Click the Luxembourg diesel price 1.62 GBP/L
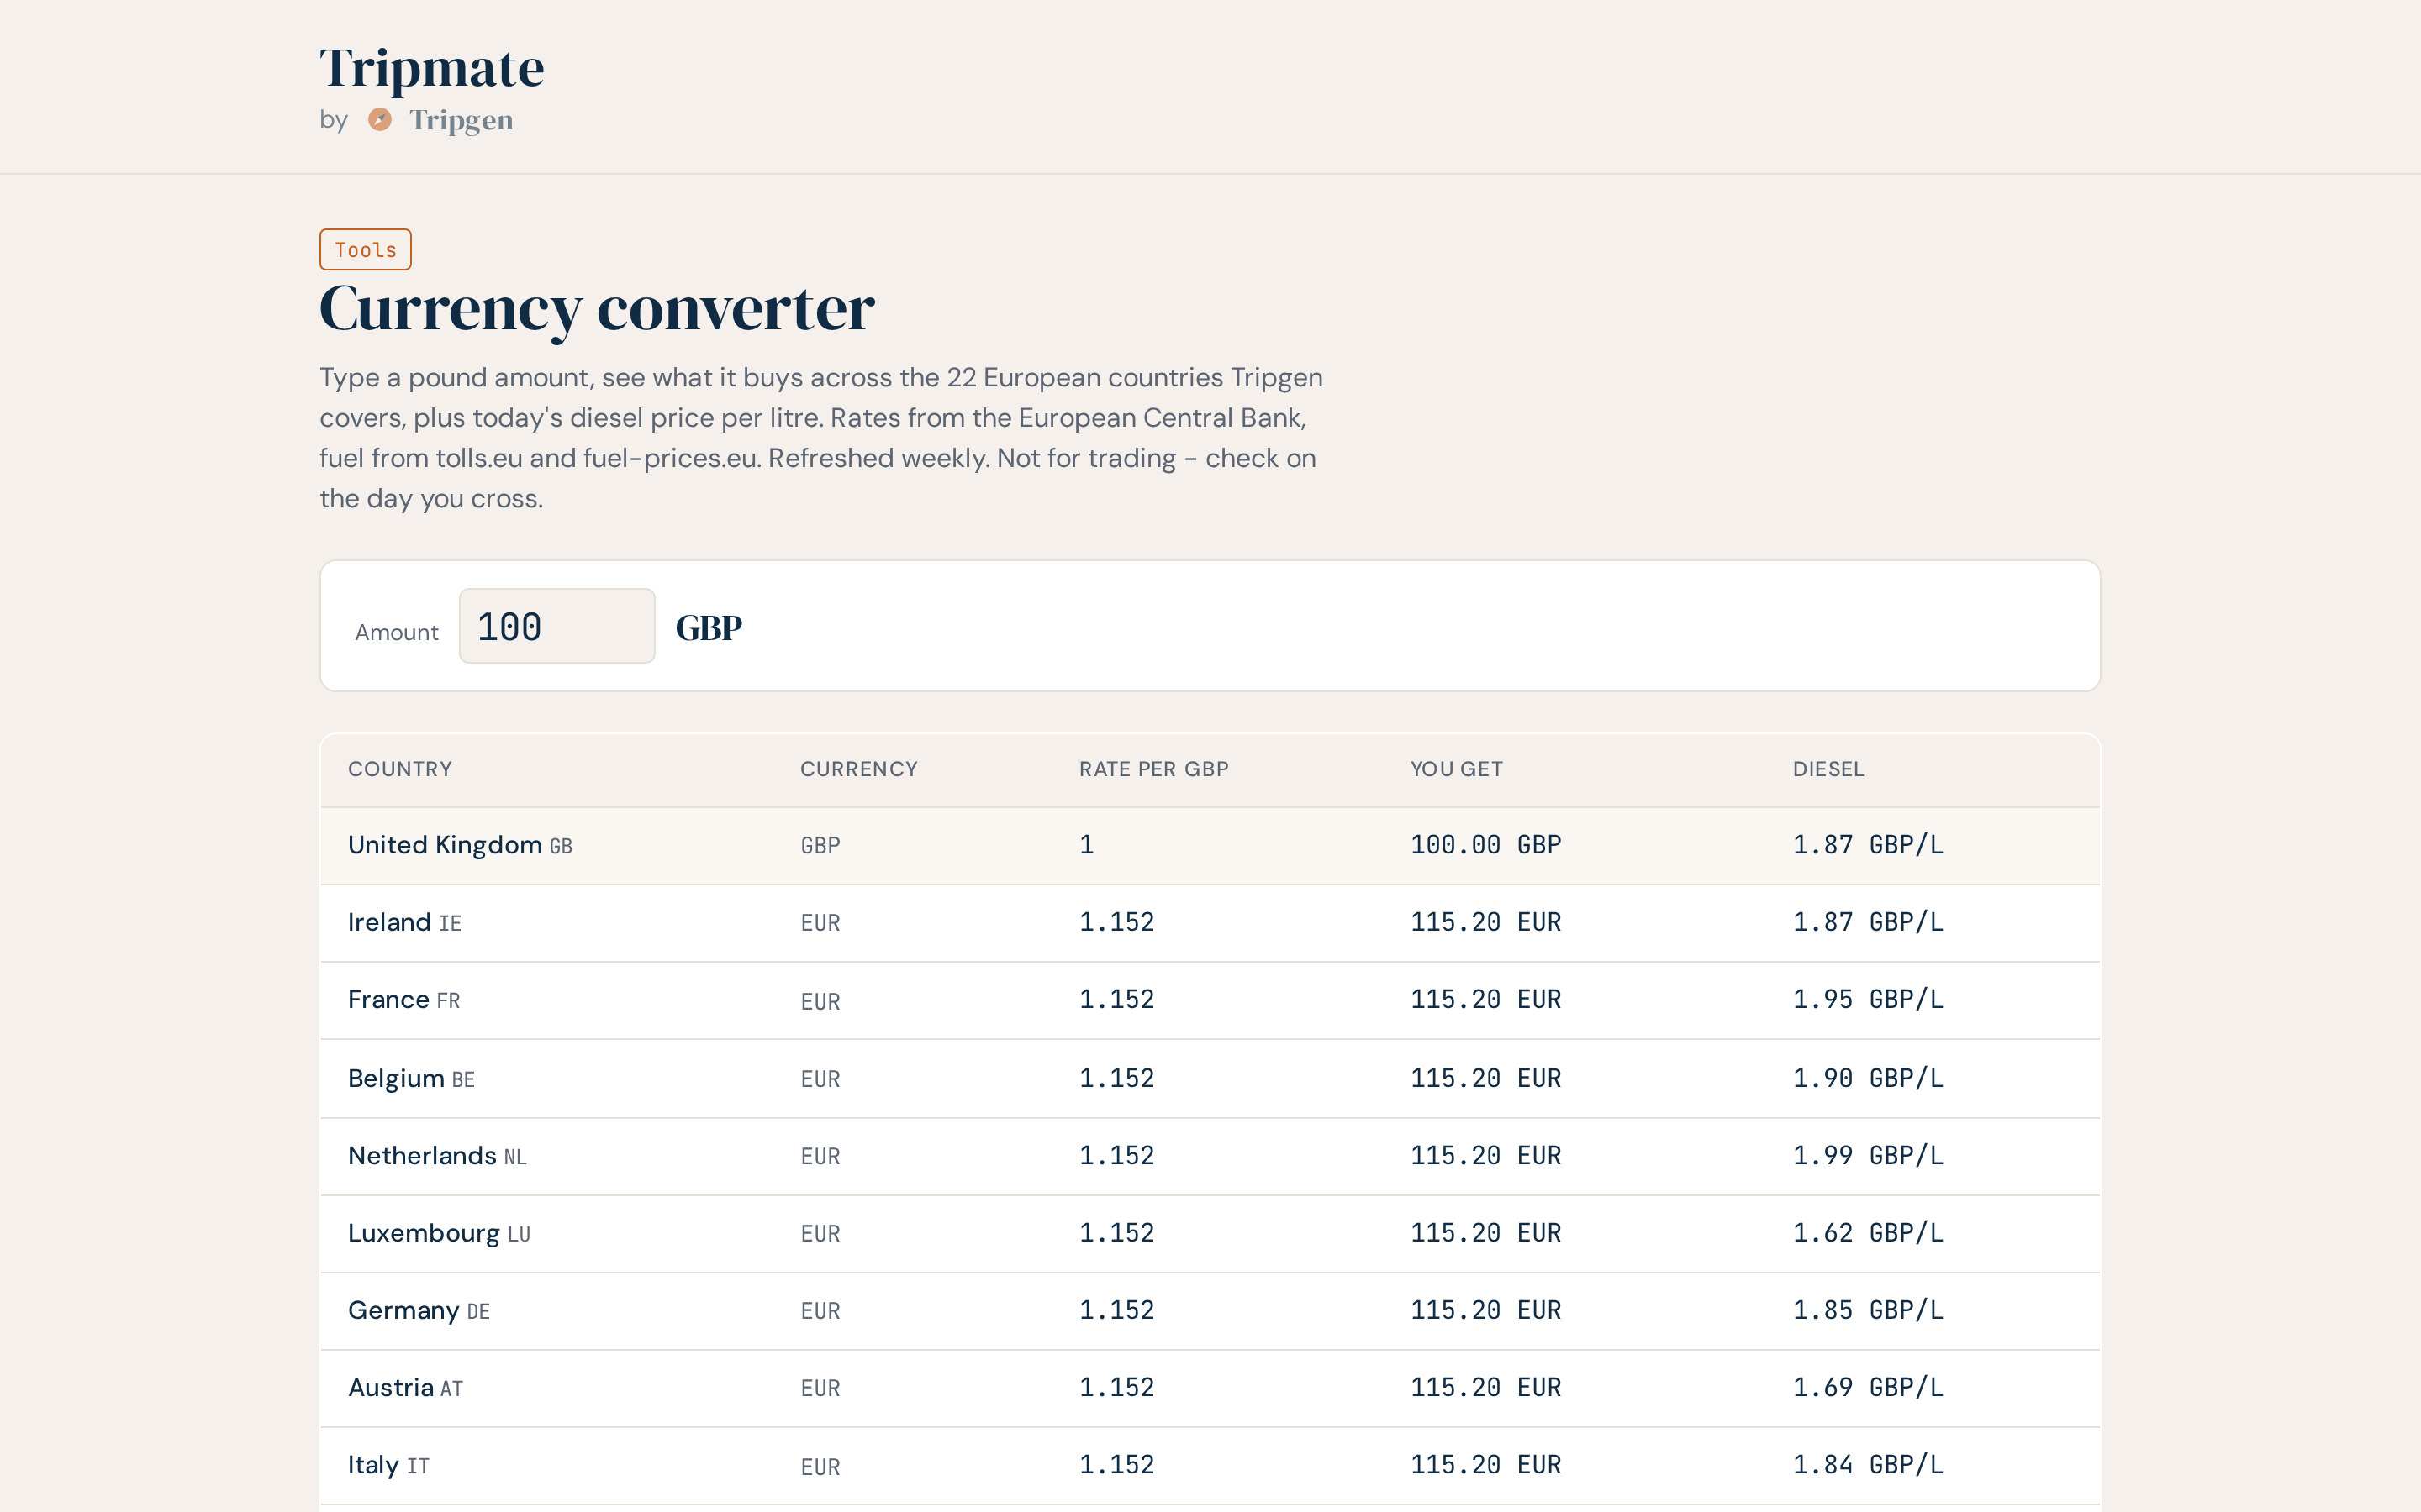This screenshot has width=2421, height=1512. click(x=1868, y=1233)
